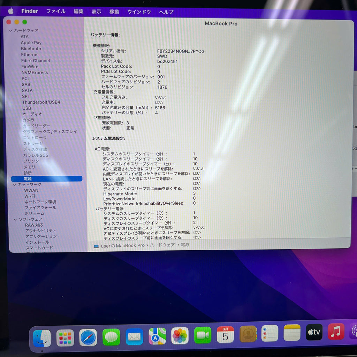This screenshot has height=357, width=357.
Task: Select SPI in sidebar
Action: (x=25, y=96)
